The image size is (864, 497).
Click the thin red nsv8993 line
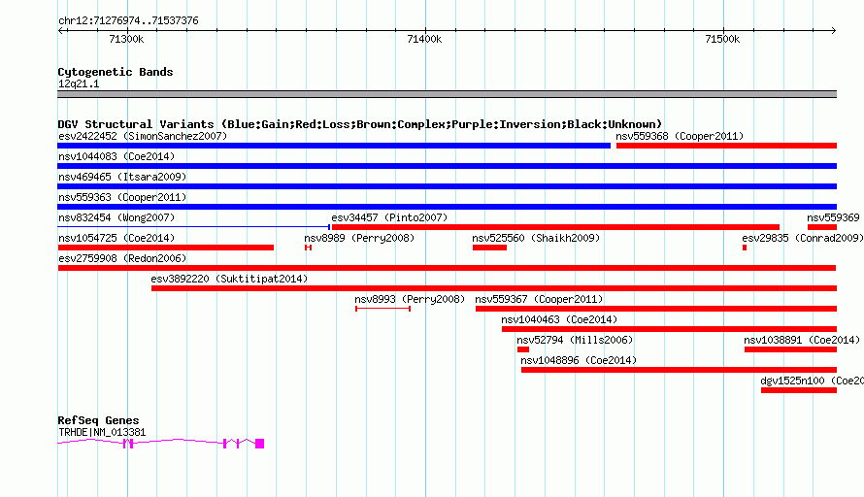(382, 309)
